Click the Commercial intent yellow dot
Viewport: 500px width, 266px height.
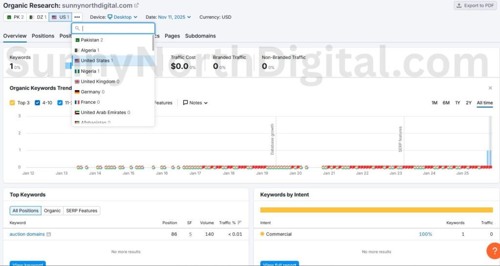262,234
